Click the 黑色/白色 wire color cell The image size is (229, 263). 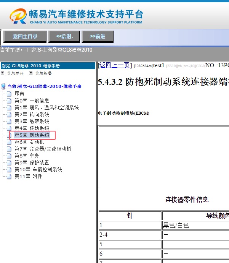(x=196, y=225)
